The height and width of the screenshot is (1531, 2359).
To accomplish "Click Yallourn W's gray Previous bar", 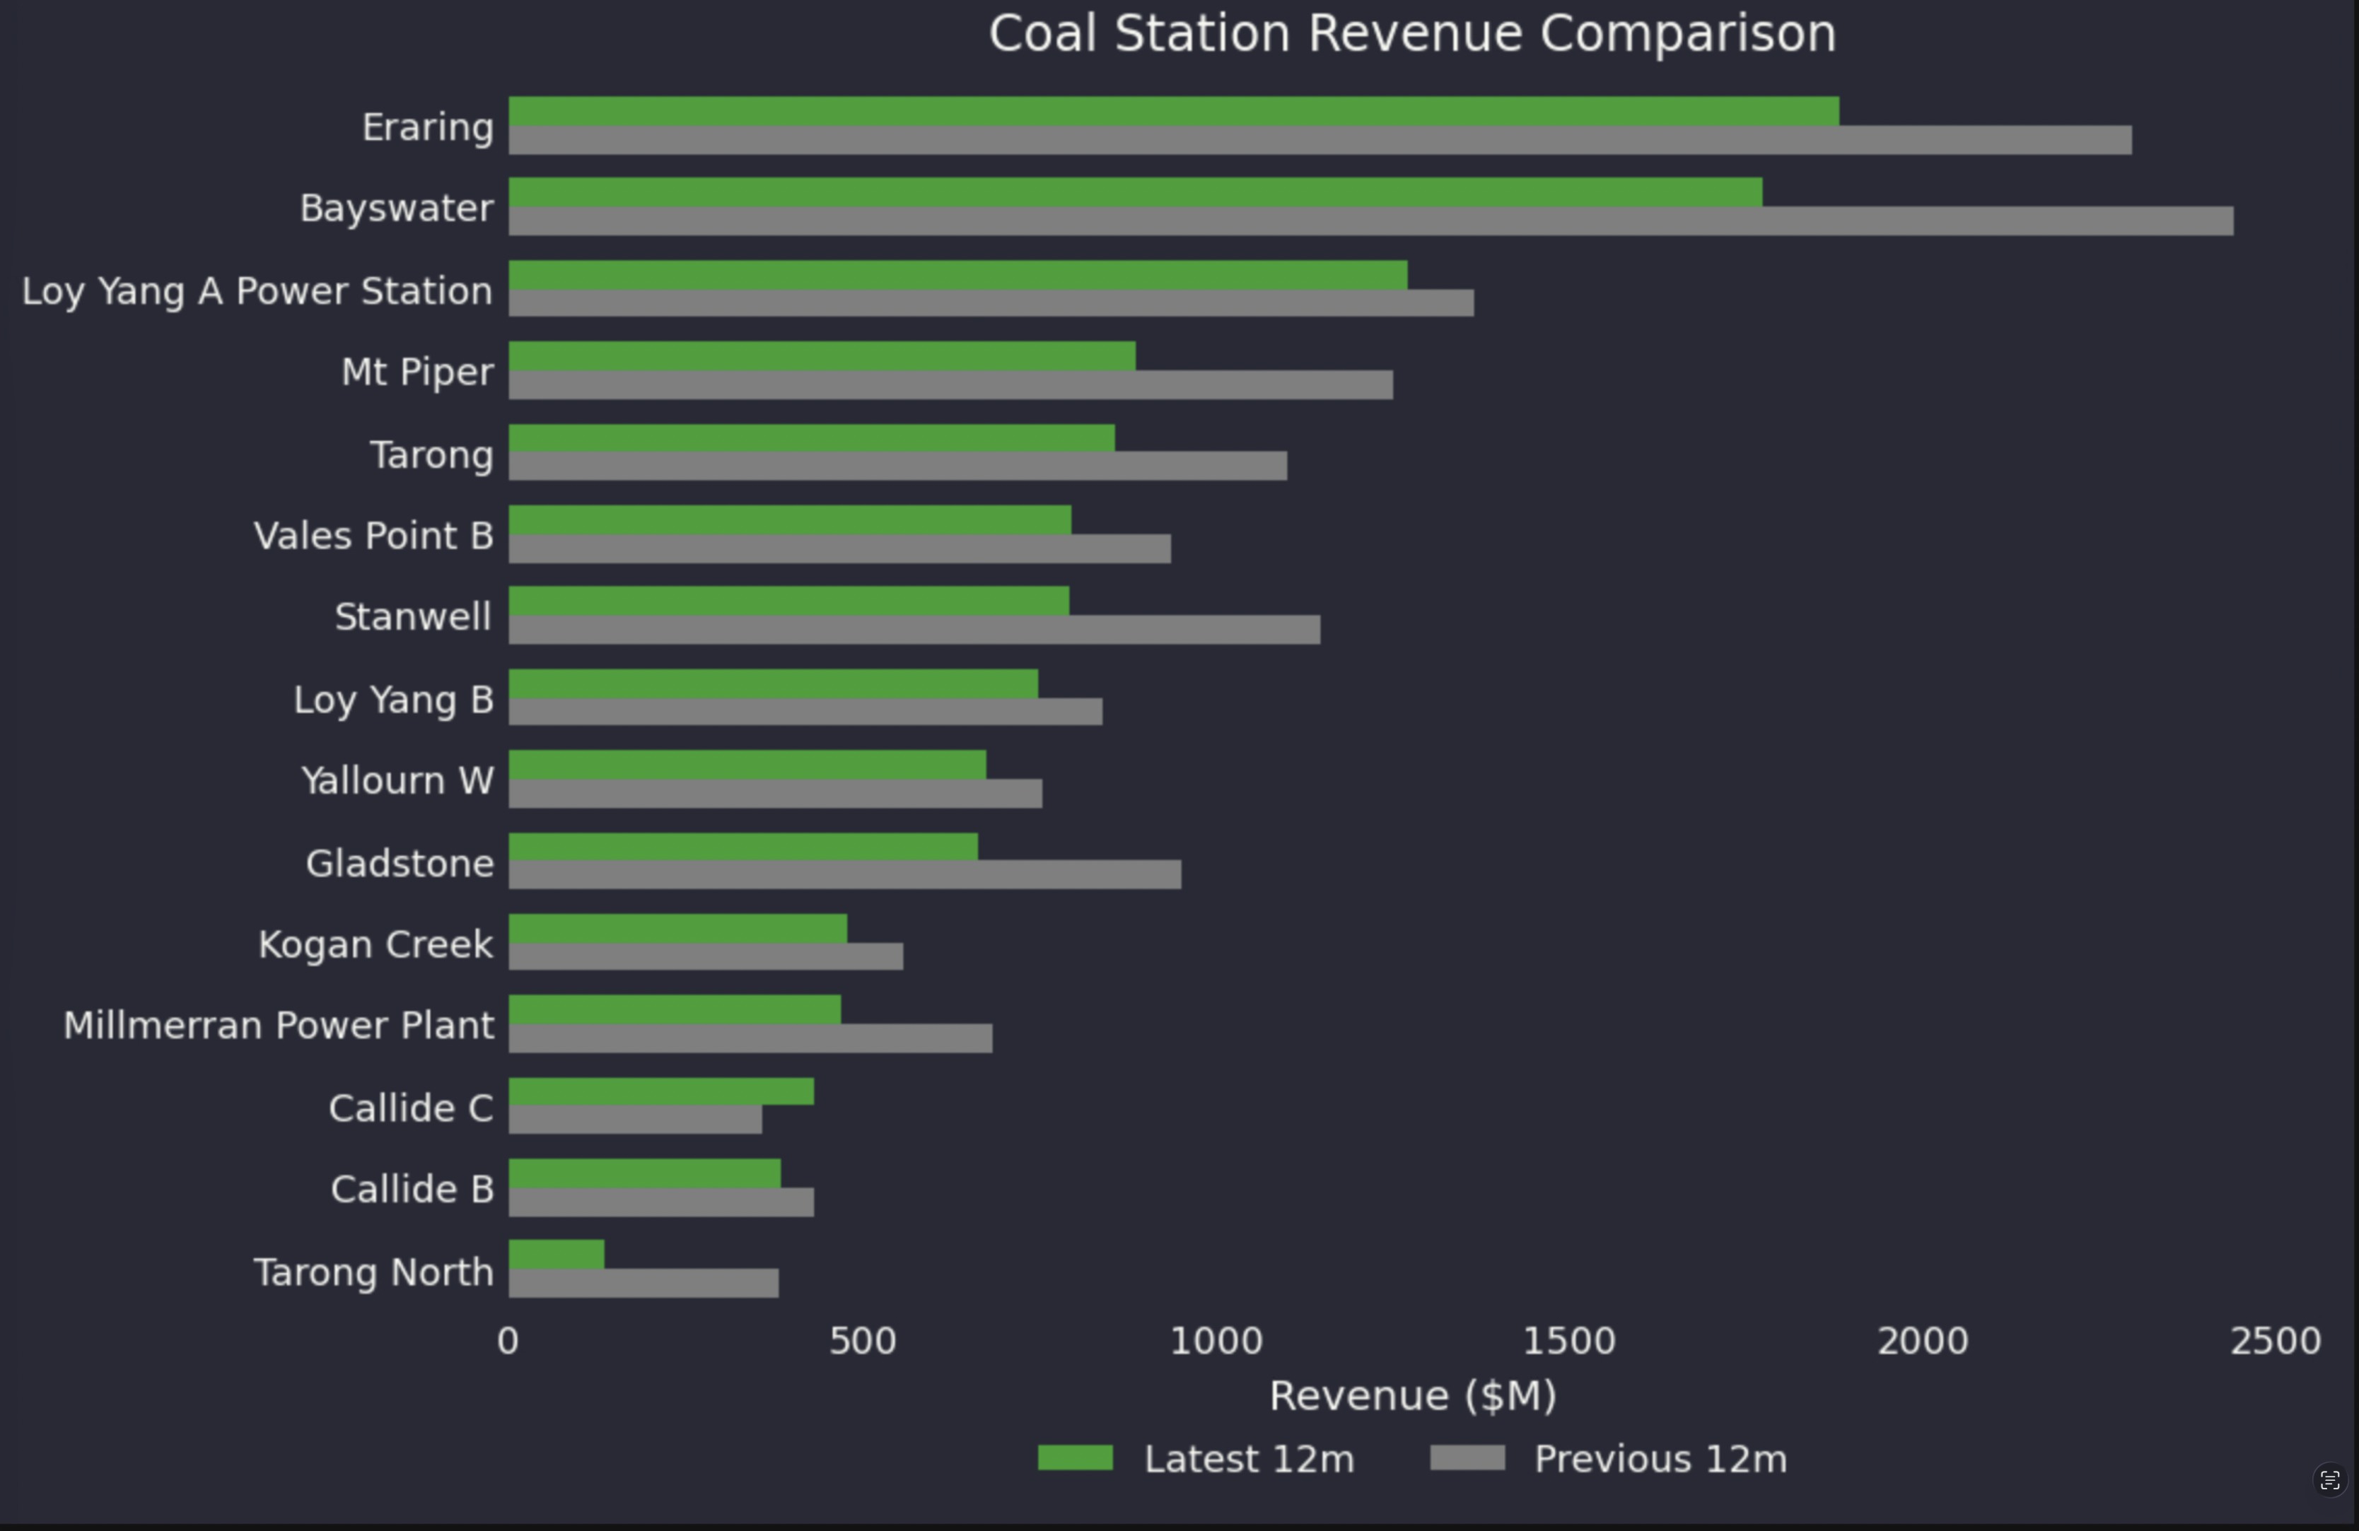I will click(x=775, y=794).
